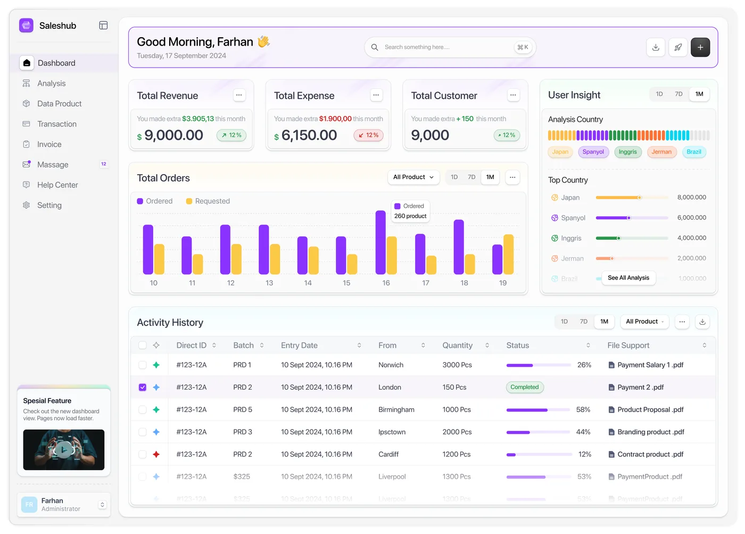Toggle the select-all checkbox in table header
This screenshot has height=534, width=745.
tap(142, 346)
